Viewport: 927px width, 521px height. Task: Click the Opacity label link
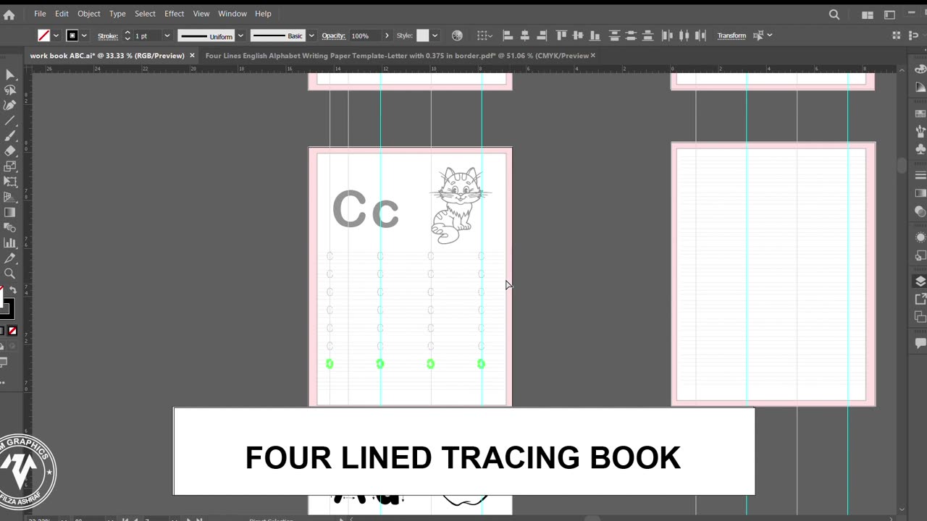click(x=334, y=35)
